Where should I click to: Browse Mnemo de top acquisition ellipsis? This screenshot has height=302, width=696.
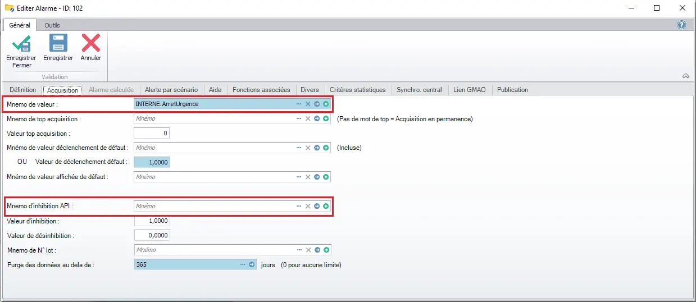299,118
